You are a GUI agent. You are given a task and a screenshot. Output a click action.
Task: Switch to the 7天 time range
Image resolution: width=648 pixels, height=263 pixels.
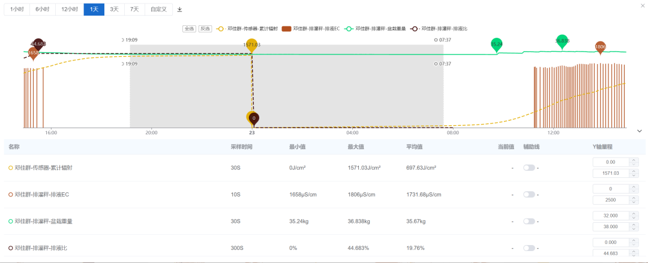[x=135, y=10]
